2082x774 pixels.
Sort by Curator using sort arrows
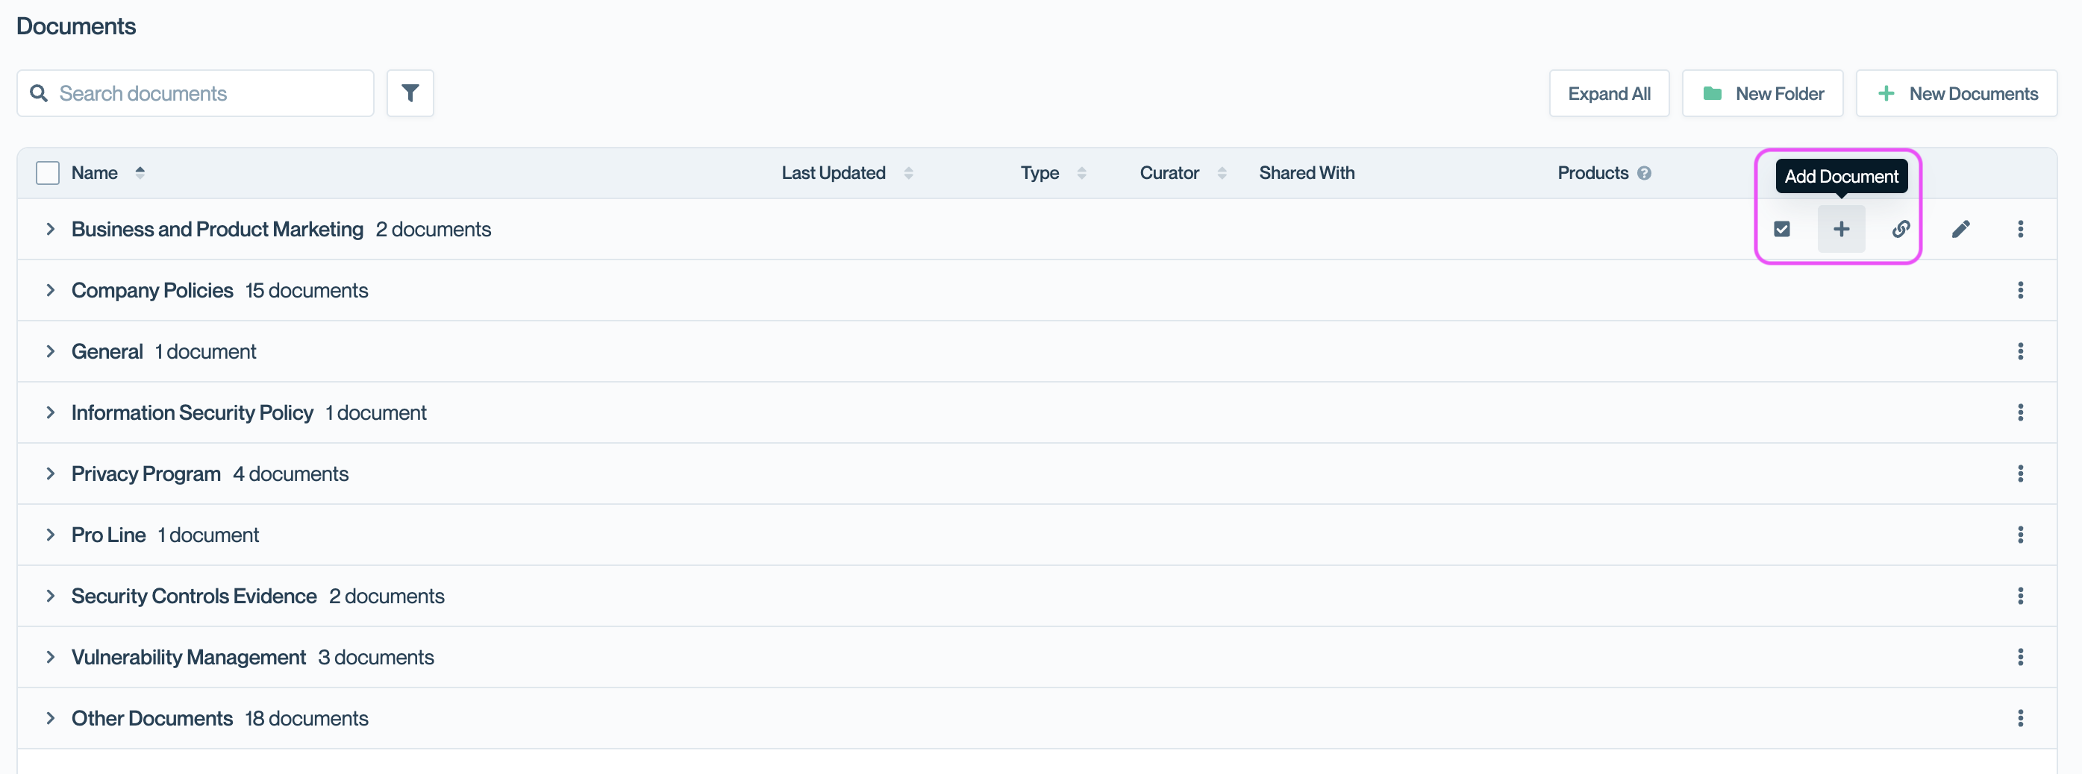(x=1222, y=173)
